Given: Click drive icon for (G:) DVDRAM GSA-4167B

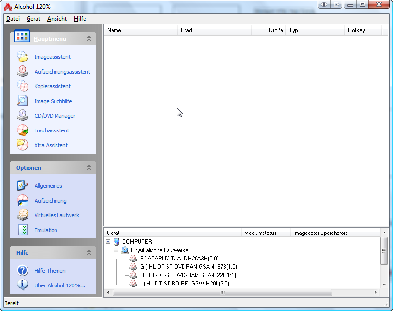Looking at the screenshot, I should coord(133,267).
